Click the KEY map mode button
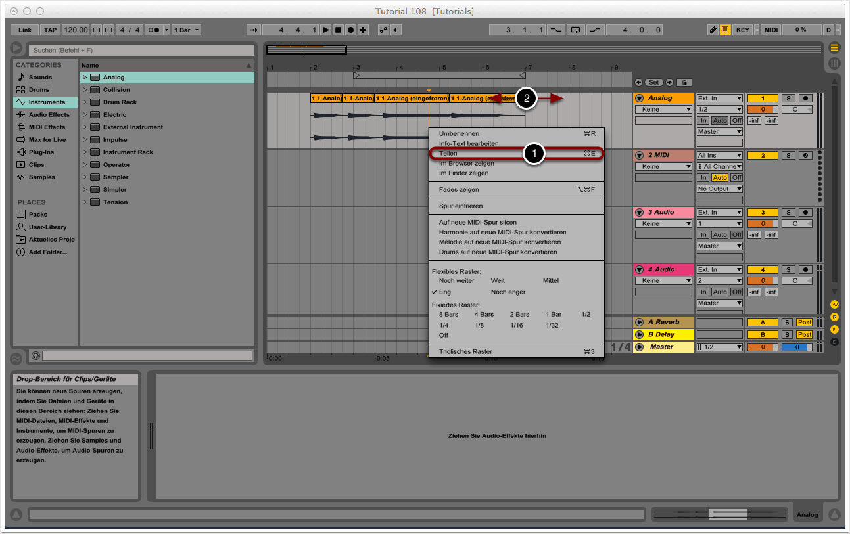850x534 pixels. coord(743,30)
